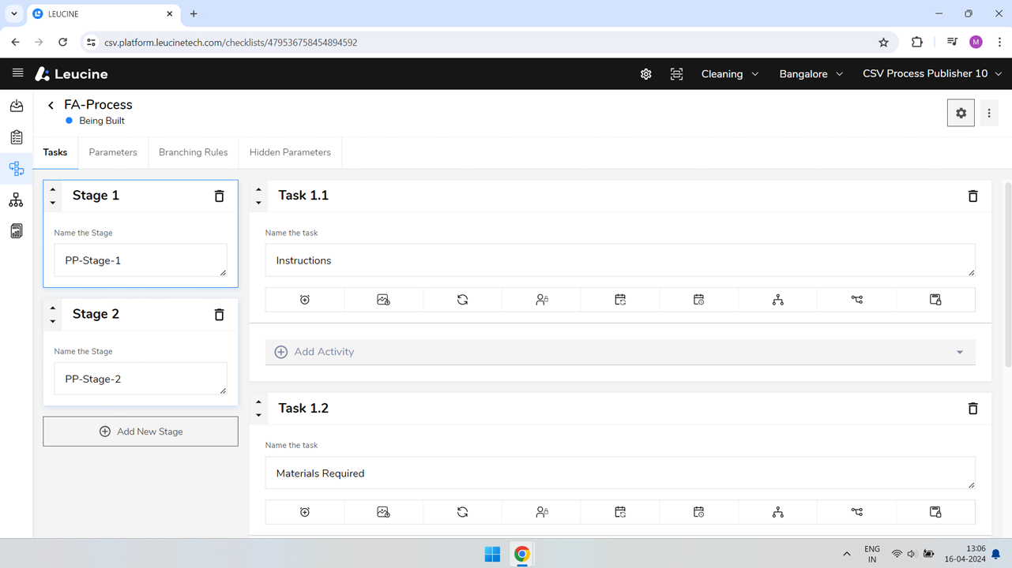Screen dimensions: 1012x568
Task: Move Stage 2 up
Action: click(x=53, y=308)
